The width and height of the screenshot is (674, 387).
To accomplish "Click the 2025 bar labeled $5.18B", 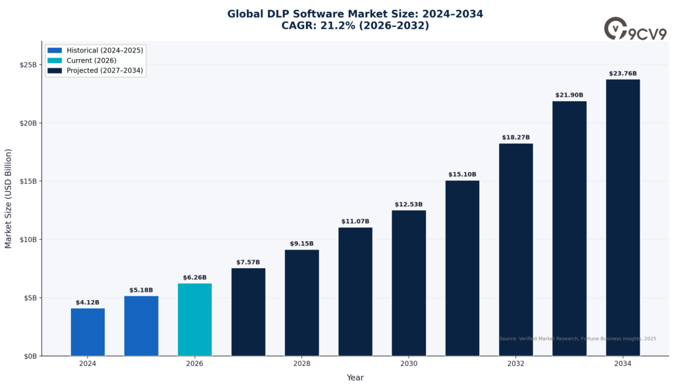I will coord(142,326).
